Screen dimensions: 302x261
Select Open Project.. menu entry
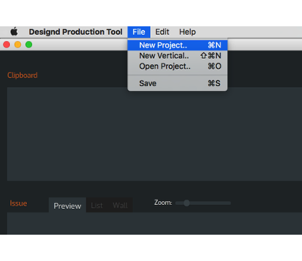point(178,66)
